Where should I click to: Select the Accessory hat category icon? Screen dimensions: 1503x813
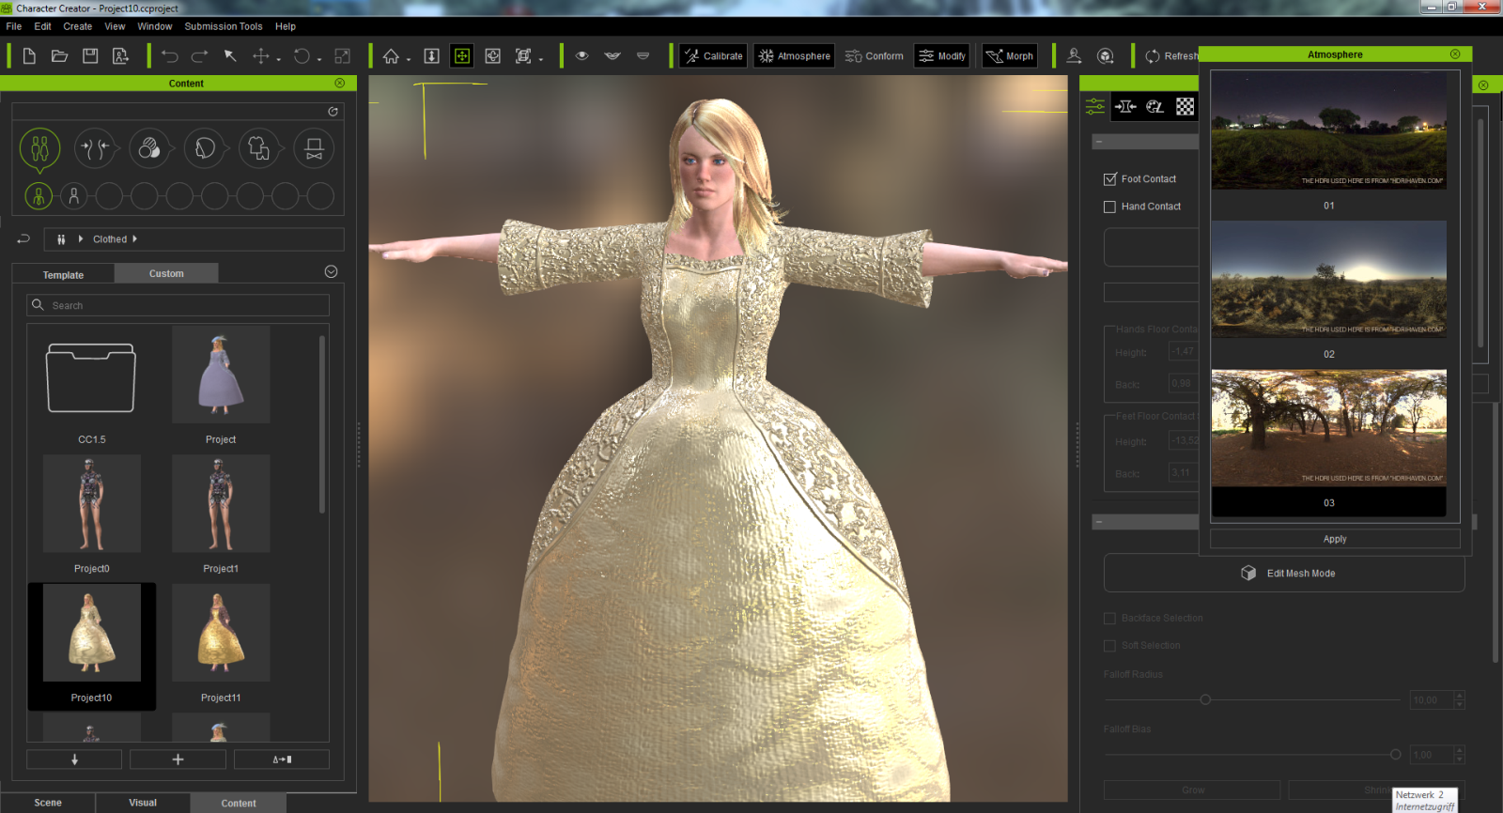(x=314, y=148)
